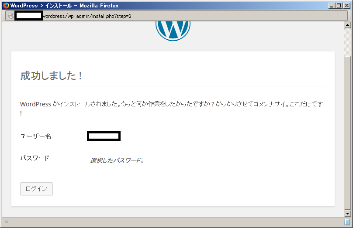Viewport: 353px width, 228px height.
Task: Click the WordPress がインストールされました paragraph
Action: 172,108
